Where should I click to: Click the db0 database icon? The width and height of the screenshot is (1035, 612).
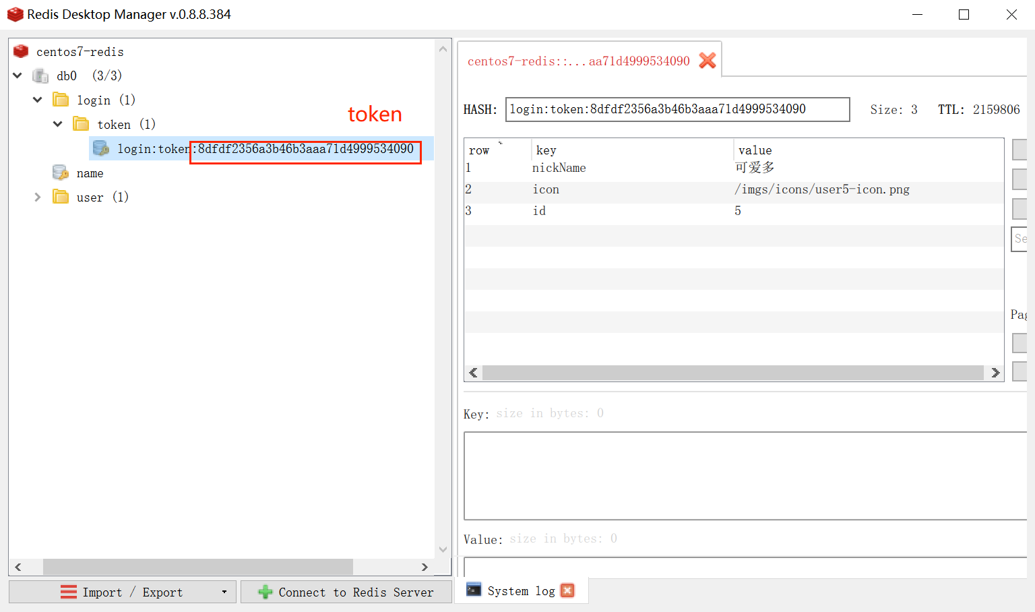coord(41,75)
